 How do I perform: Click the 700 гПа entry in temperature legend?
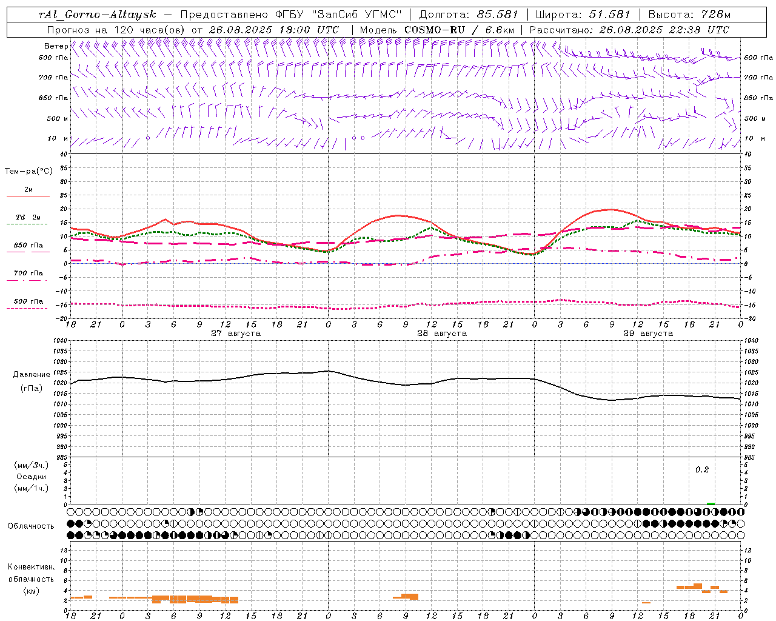pyautogui.click(x=28, y=274)
